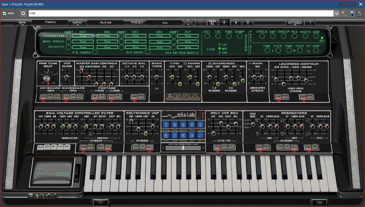Click the C1 lower key range box

click(101, 203)
